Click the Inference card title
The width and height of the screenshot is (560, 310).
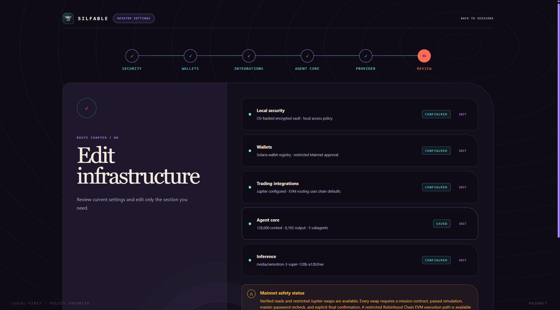point(266,257)
